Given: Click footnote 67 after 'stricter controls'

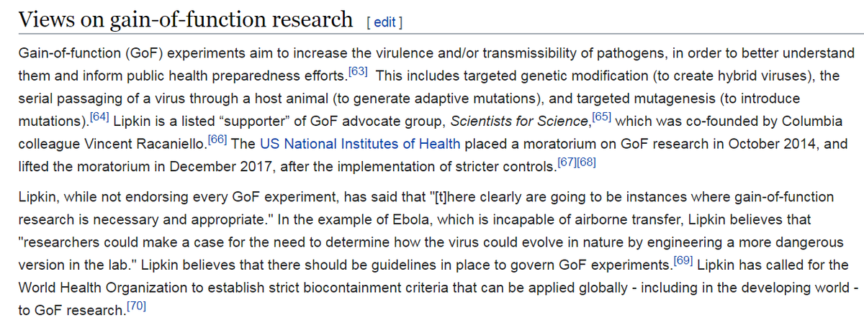Looking at the screenshot, I should (x=567, y=163).
